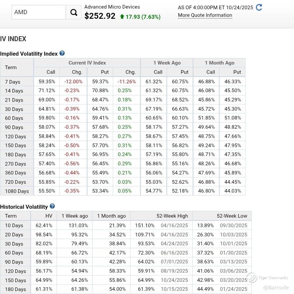Select the 180 Days IV row label
The width and height of the screenshot is (294, 294).
click(16, 155)
